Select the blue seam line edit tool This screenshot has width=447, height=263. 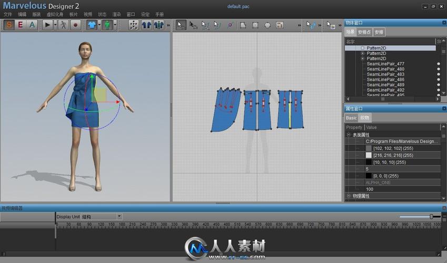[x=311, y=25]
